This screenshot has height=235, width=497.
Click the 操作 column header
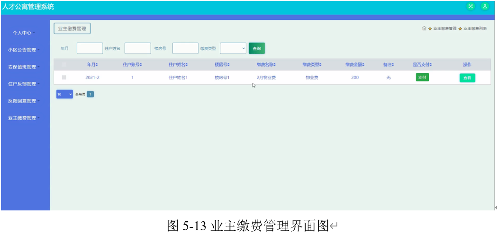(x=467, y=64)
